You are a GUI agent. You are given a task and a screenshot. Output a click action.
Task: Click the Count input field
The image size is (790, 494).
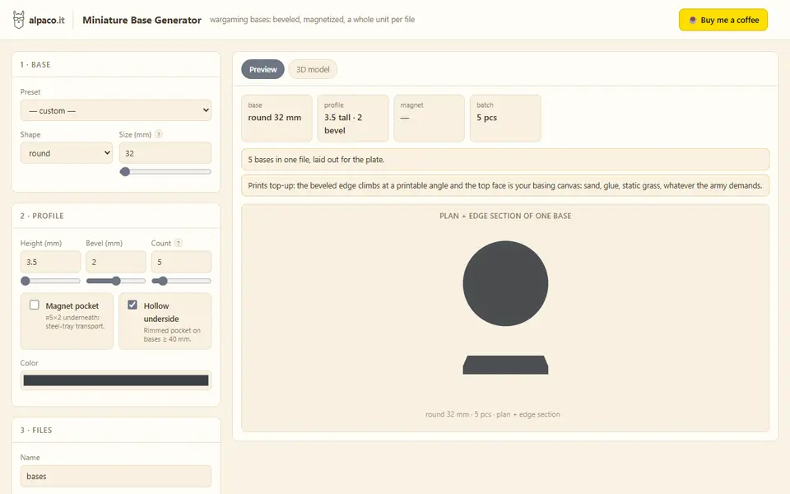coord(181,262)
